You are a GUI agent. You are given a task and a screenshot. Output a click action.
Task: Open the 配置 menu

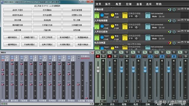point(118,4)
